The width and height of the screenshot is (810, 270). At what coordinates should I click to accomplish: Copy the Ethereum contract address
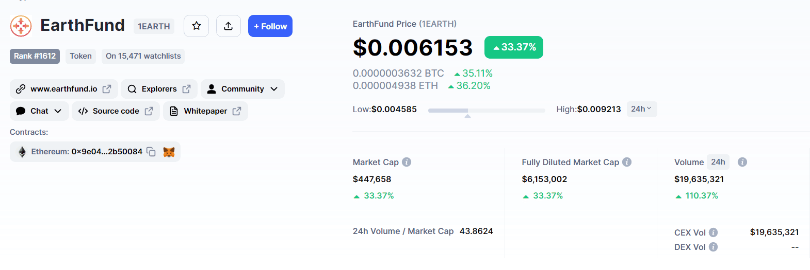(151, 152)
